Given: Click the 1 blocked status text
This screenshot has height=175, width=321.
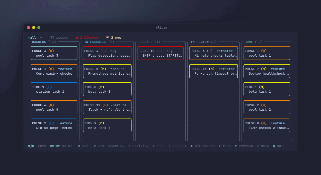Looking at the screenshot, I should coord(89,38).
